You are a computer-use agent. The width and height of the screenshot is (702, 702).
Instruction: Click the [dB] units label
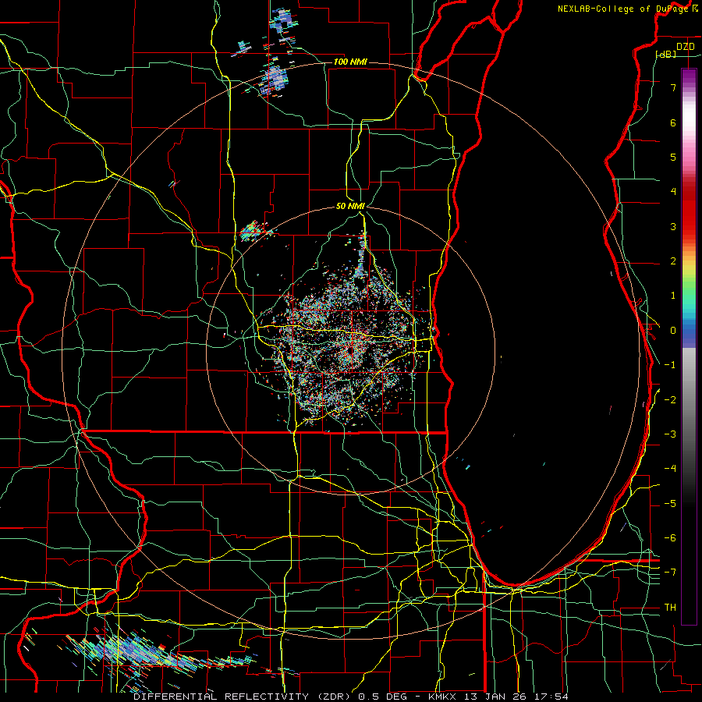(666, 54)
